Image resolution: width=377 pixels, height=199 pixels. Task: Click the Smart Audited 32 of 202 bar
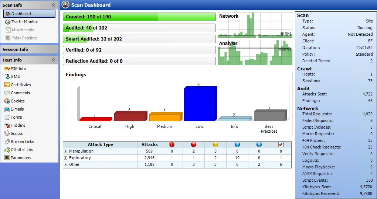click(139, 39)
